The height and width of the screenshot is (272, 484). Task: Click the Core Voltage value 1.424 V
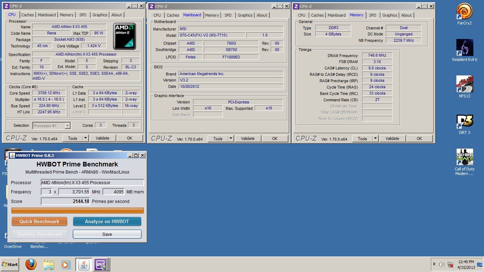click(94, 46)
